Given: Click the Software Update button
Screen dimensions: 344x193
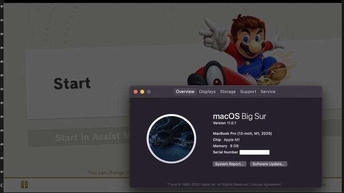Looking at the screenshot, I should (x=268, y=164).
